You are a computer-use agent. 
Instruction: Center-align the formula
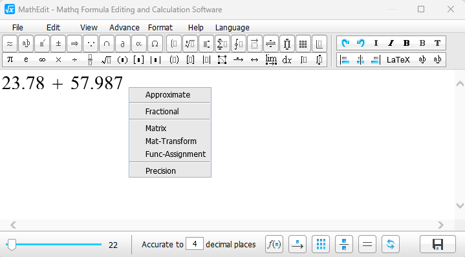coord(360,60)
